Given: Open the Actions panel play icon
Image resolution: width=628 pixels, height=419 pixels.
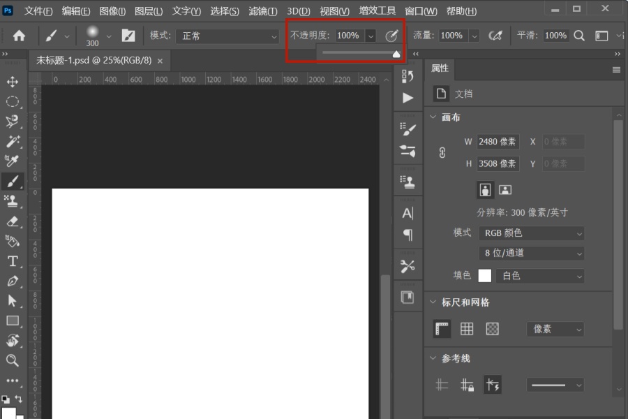Looking at the screenshot, I should tap(408, 98).
